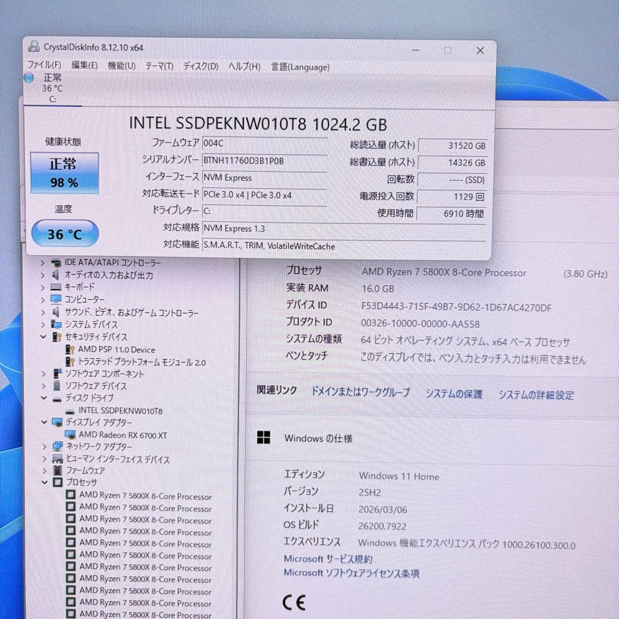Screen dimensions: 619x619
Task: Expand the システム デバイス node
Action: click(42, 324)
